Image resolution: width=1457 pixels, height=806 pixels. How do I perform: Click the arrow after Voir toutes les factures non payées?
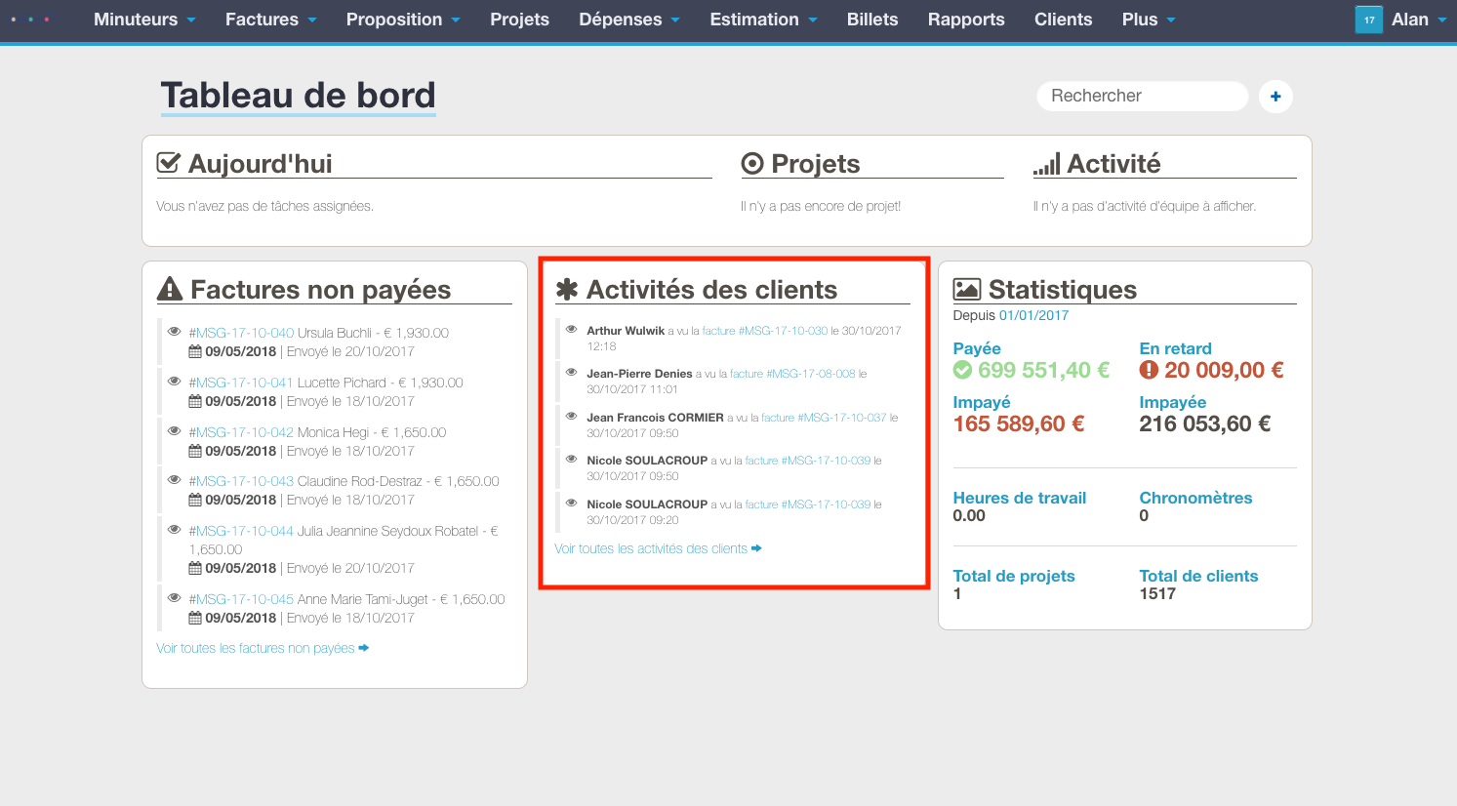coord(364,648)
